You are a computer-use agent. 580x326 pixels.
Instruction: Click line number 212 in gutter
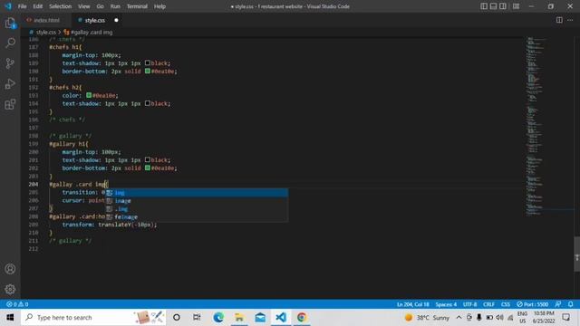[34, 249]
